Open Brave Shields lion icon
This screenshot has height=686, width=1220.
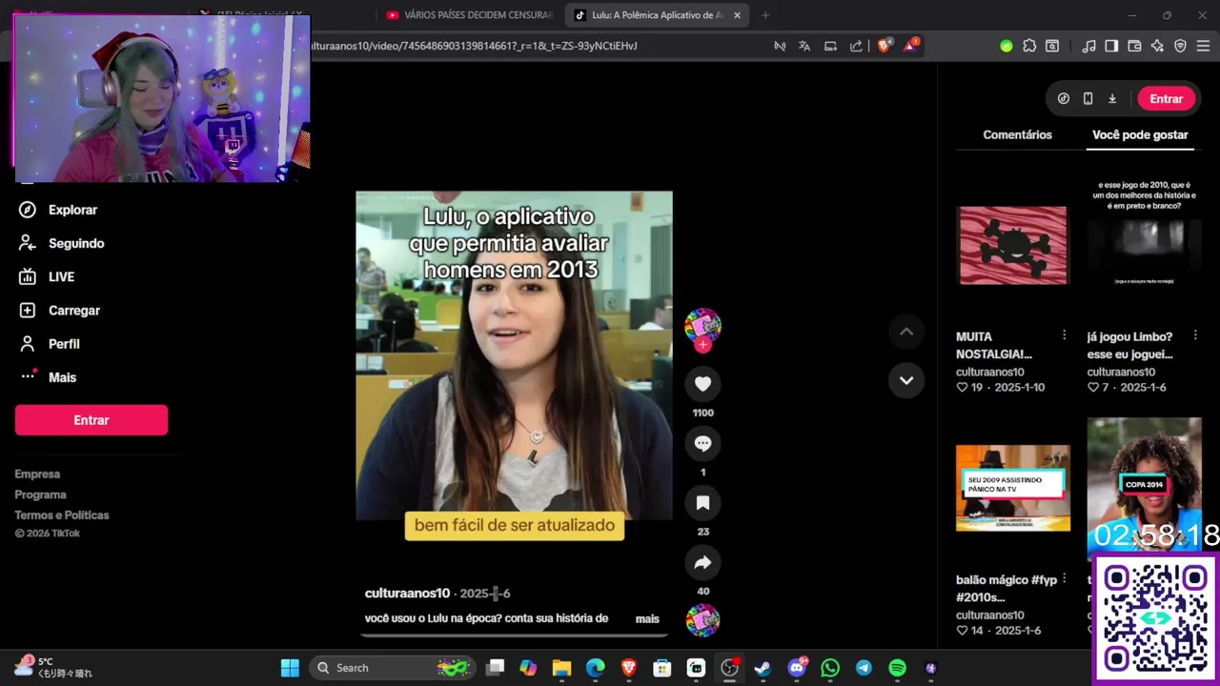884,46
